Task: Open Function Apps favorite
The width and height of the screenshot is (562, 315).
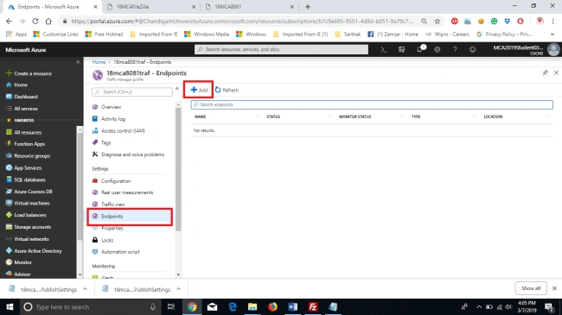Action: coord(25,144)
